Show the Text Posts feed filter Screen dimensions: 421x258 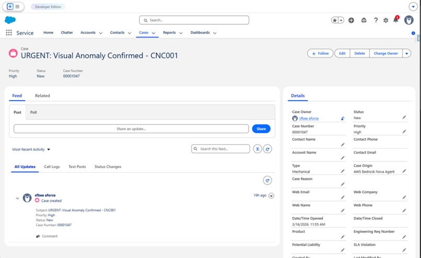point(77,167)
